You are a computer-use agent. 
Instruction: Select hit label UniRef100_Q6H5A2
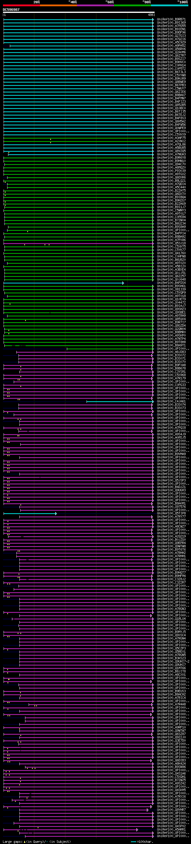(x=171, y=121)
